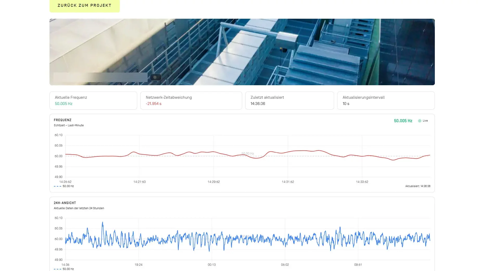Click the 10 s interval value
483x271 pixels.
pyautogui.click(x=346, y=104)
